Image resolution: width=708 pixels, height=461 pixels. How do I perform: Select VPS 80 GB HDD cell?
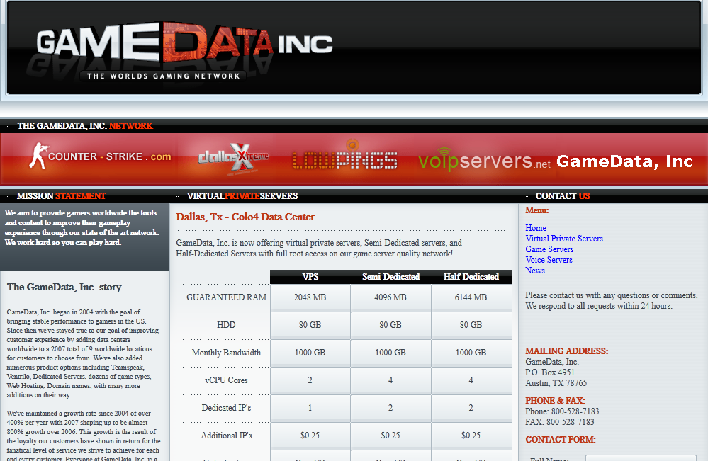(x=310, y=325)
